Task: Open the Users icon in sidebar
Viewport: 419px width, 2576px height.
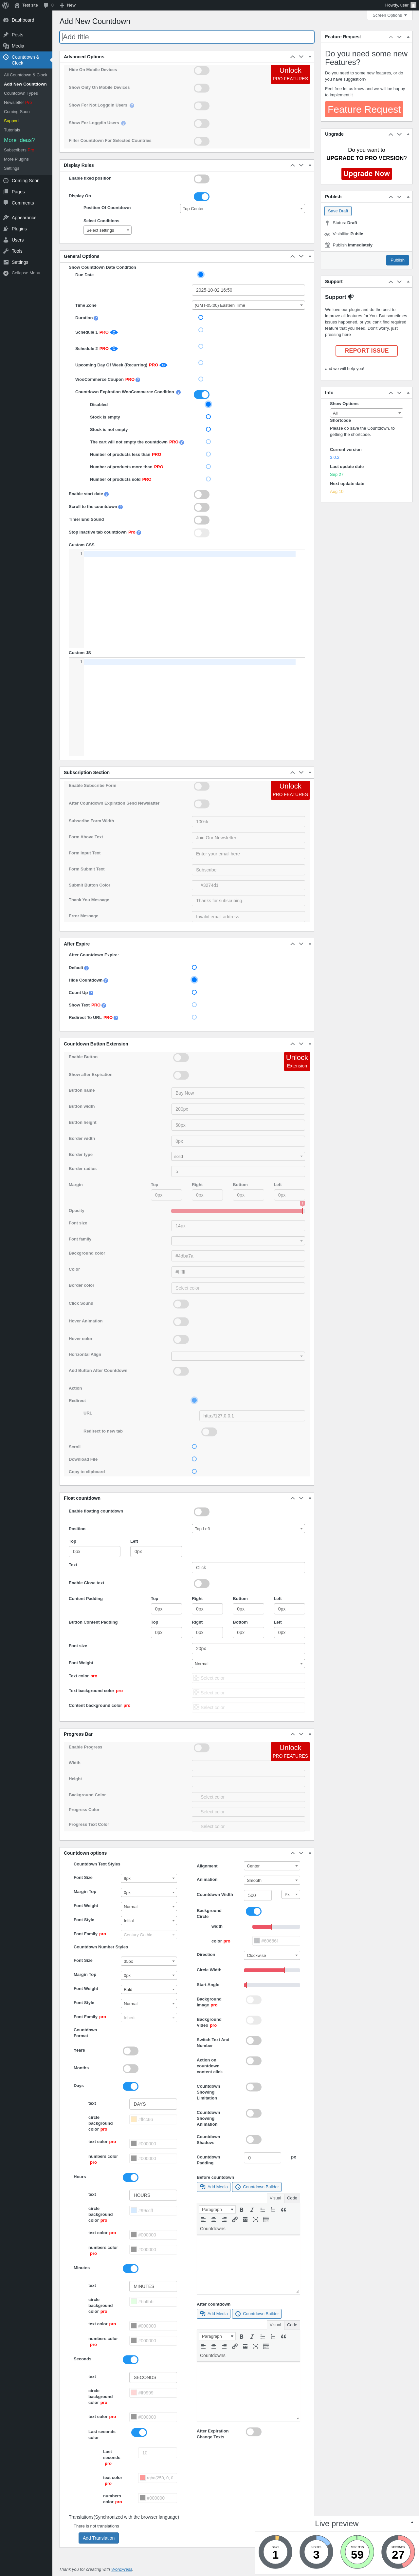Action: click(x=6, y=240)
